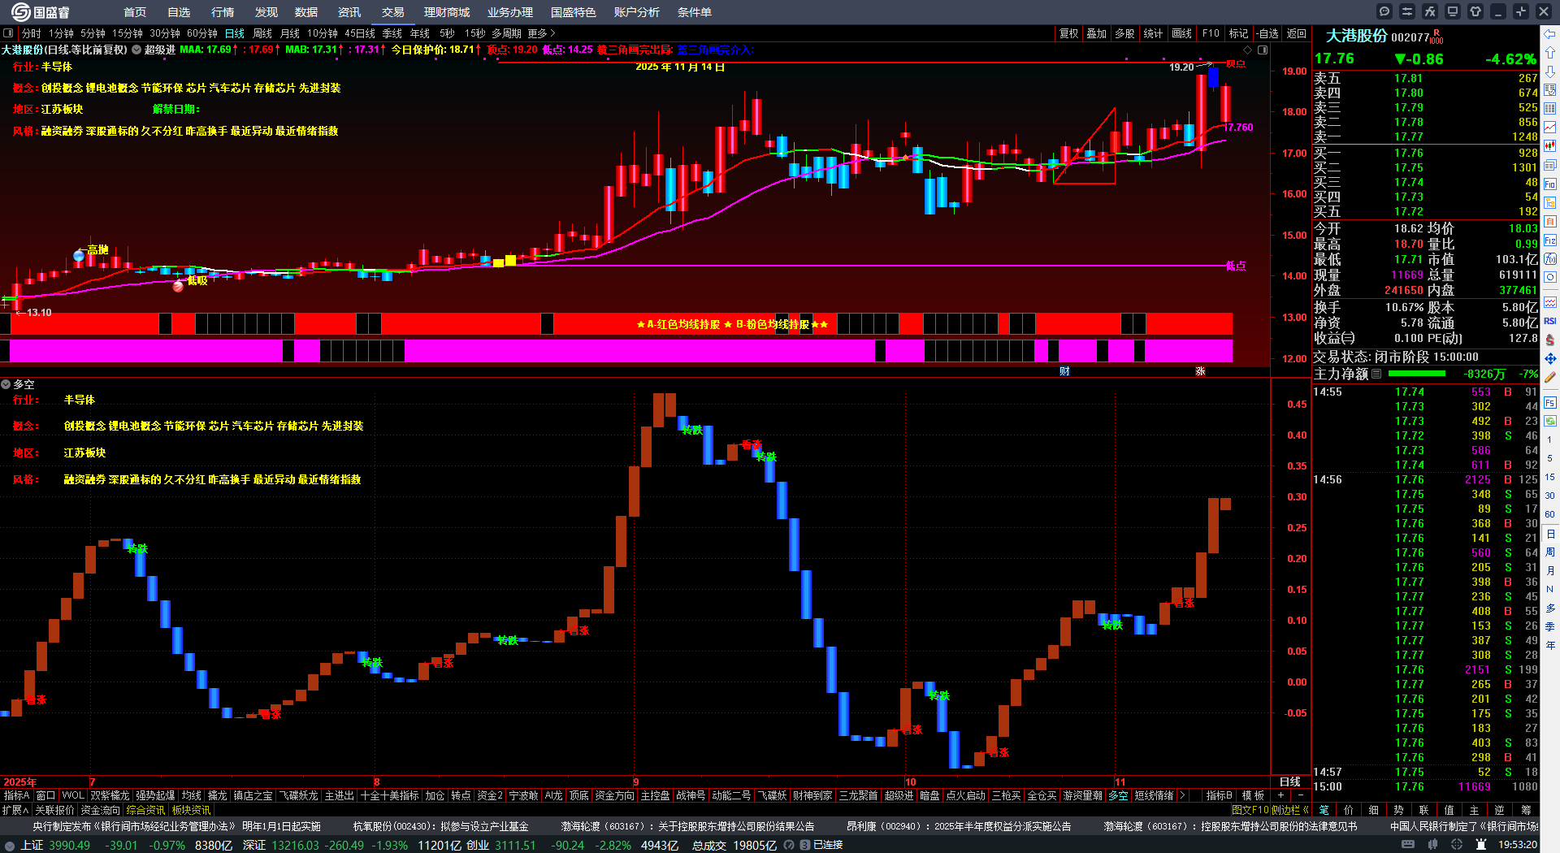
Task: Select the pencil drawing sidebar icon
Action: pos(1550,377)
